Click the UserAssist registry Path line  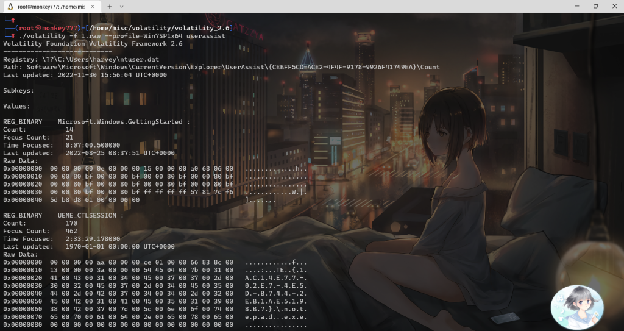219,67
